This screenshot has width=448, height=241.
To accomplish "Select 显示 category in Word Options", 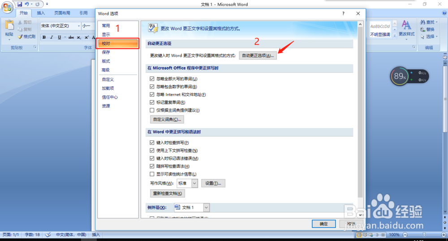I will tap(118, 34).
